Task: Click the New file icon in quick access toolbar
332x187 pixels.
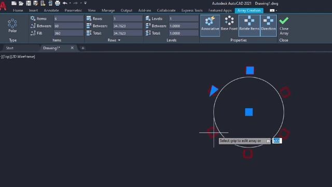Action: coord(14,3)
